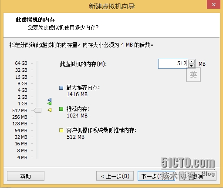The image size is (223, 188).
Task: Click the 64 GB scale label
Action: 21,63
